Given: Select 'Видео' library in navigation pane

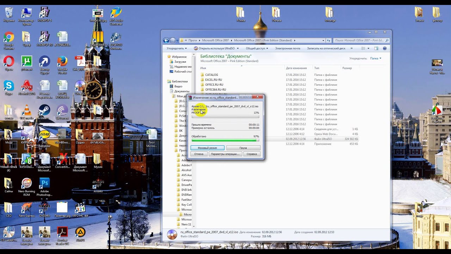Looking at the screenshot, I should (x=178, y=86).
